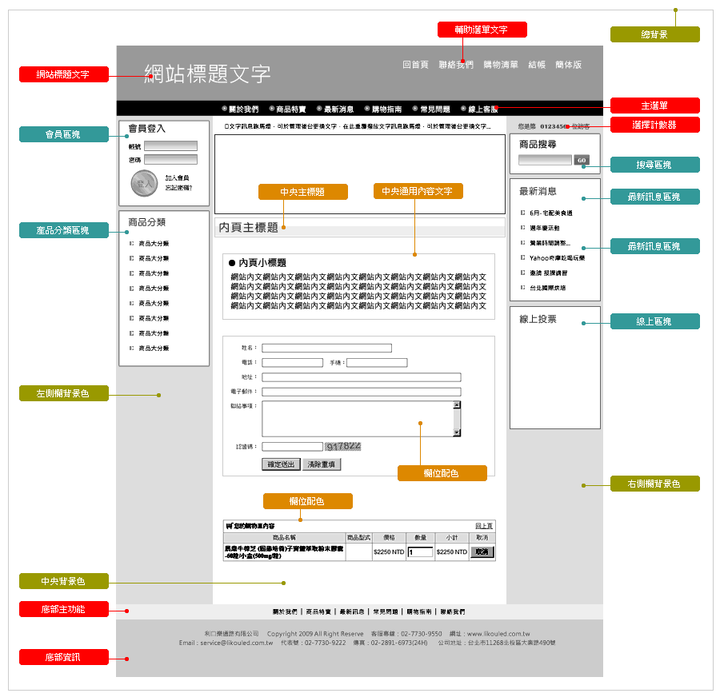Go to 回首頁 in the top header
This screenshot has width=720, height=697.
pos(415,65)
